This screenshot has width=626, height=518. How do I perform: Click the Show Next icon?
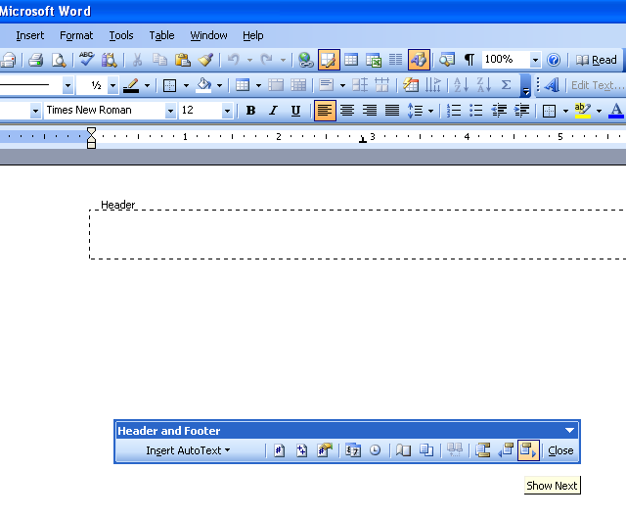pos(528,450)
